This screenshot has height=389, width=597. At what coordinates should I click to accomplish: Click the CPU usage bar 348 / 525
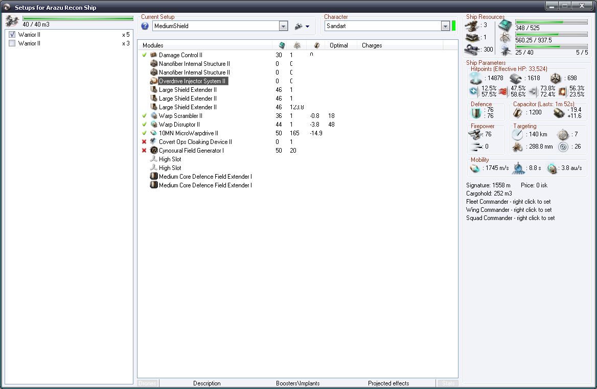point(551,22)
